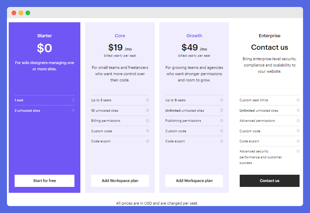Click info icon for Growth Unlimited unhosted sites
310x213 pixels.
(x=222, y=110)
